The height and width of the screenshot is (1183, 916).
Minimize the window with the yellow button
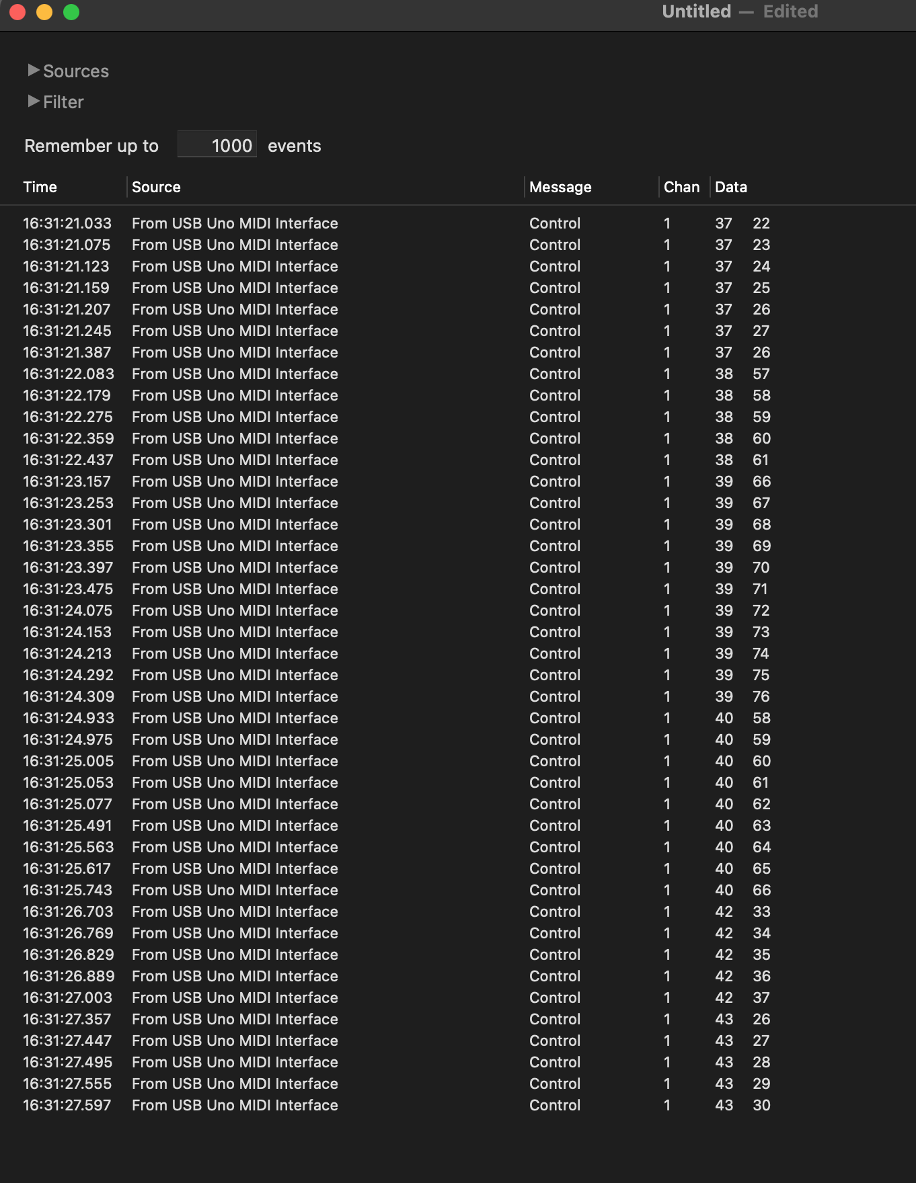point(44,12)
